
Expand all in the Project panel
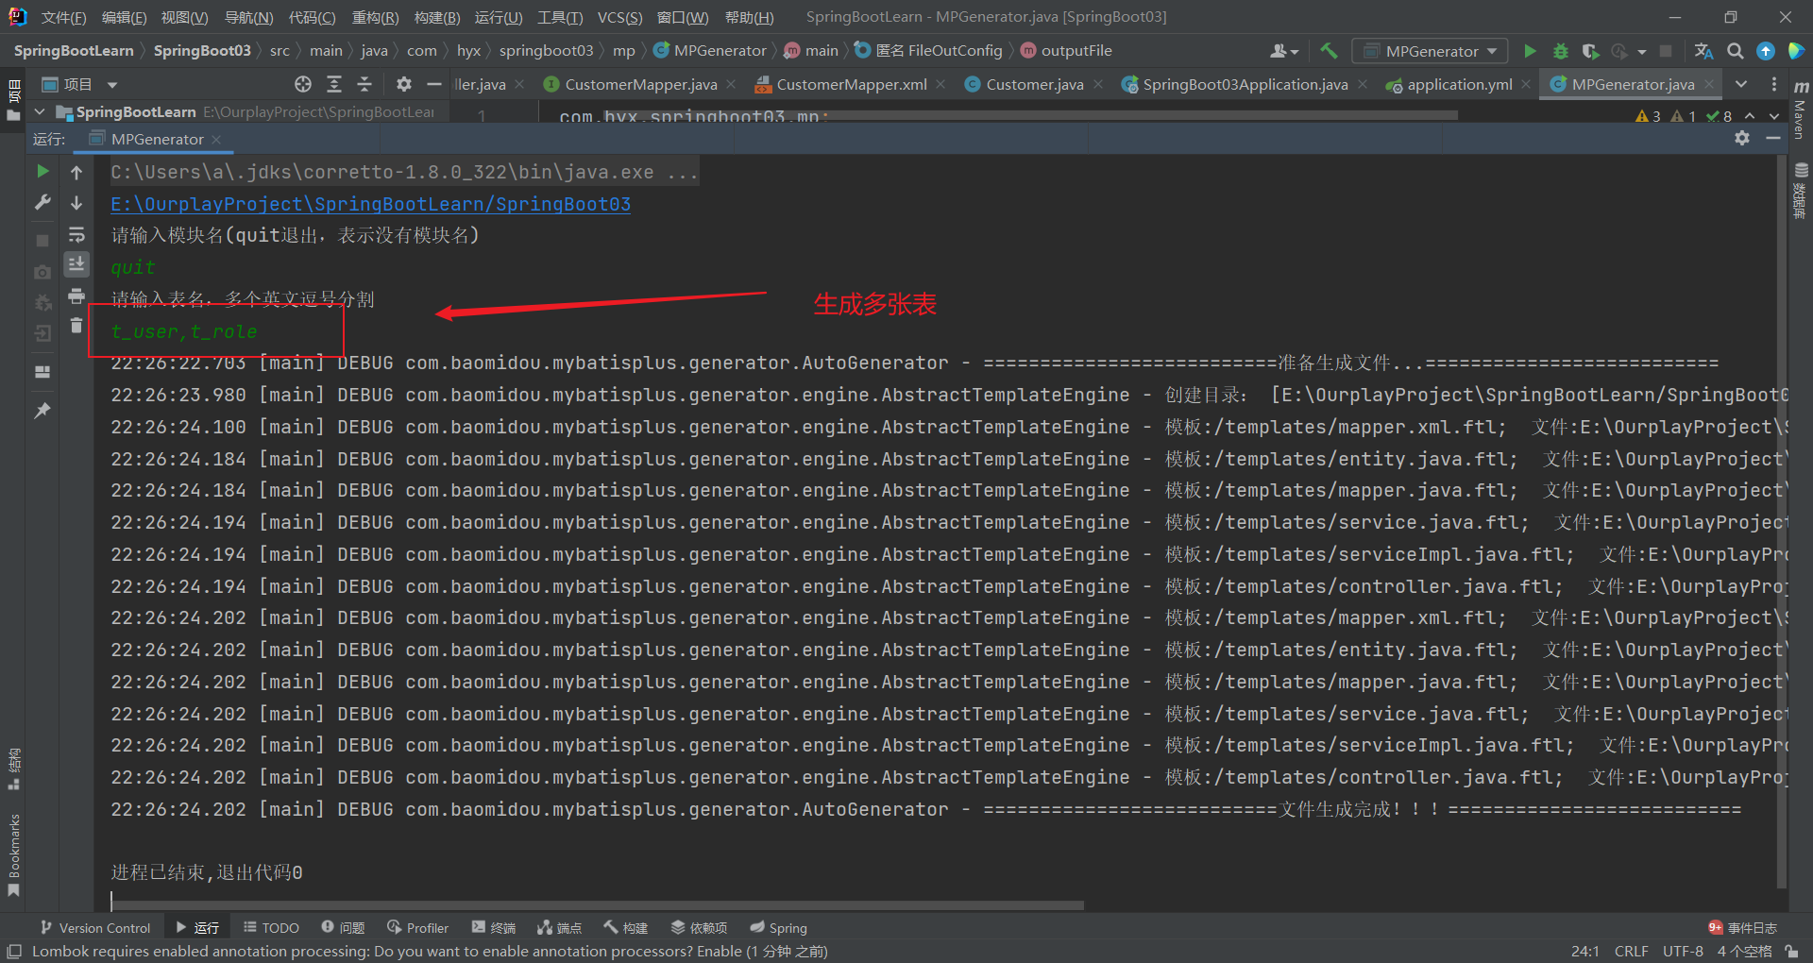click(334, 84)
